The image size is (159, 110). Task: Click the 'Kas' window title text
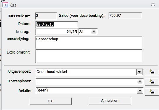click(13, 5)
